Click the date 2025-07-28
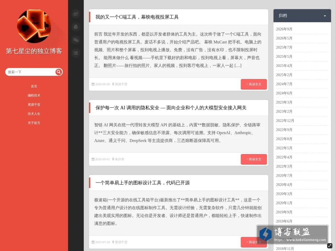The image size is (335, 251). pos(102,242)
